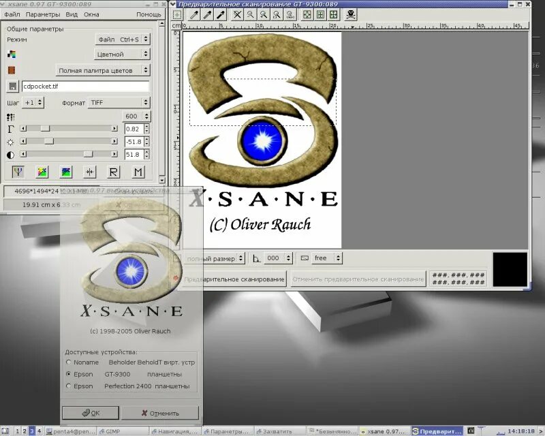
Task: Open the Цветной scan mode dropdown
Action: [x=122, y=54]
